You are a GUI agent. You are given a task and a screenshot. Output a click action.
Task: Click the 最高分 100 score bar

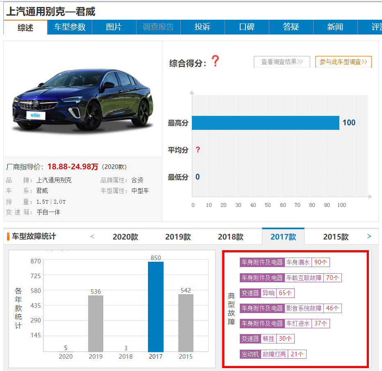pyautogui.click(x=266, y=122)
